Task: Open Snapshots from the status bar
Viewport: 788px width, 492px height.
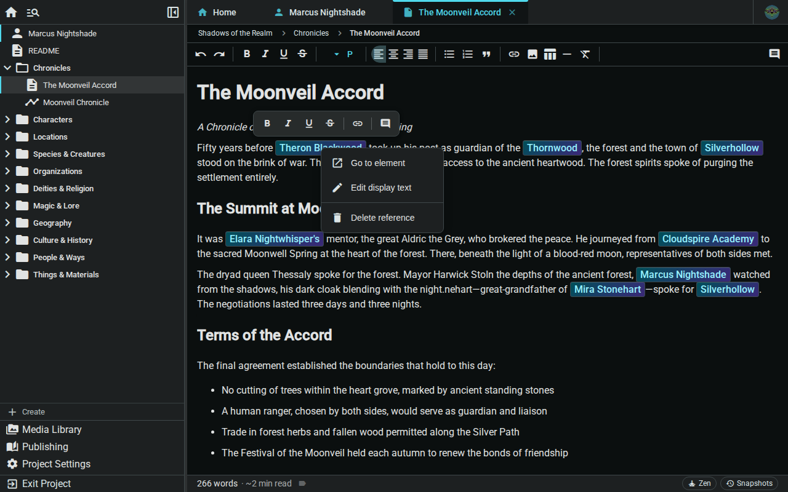Action: pyautogui.click(x=749, y=483)
